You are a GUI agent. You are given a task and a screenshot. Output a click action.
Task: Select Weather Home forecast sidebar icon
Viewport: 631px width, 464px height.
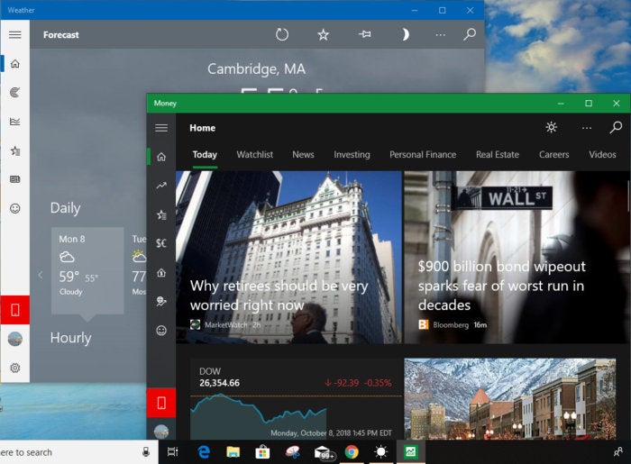tap(15, 64)
